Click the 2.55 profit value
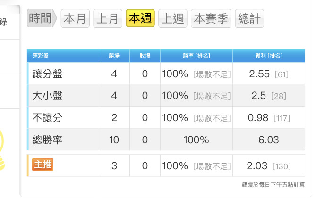Viewport: 316px width, 198px height. click(259, 74)
